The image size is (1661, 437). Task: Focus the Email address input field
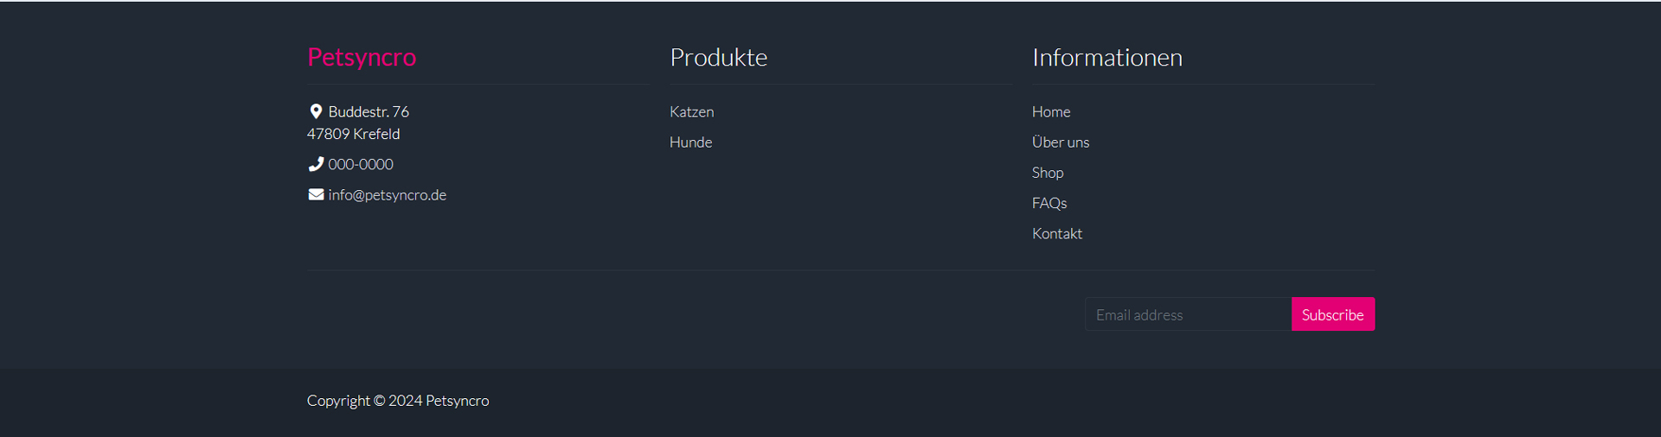click(1188, 315)
